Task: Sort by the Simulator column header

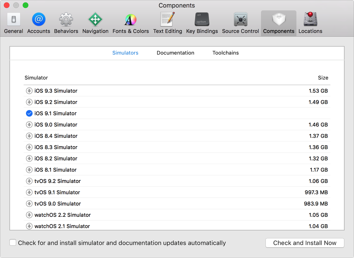Action: (36, 78)
